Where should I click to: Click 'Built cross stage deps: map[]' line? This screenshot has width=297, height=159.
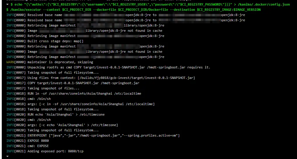45,41
